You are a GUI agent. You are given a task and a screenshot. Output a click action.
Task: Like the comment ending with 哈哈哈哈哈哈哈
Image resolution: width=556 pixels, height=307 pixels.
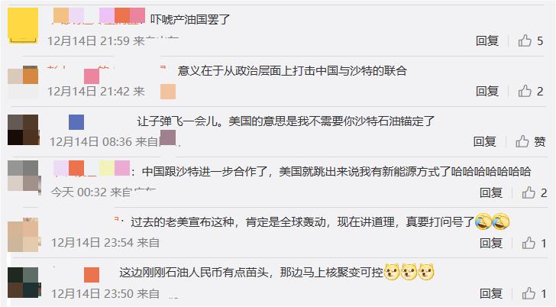pyautogui.click(x=529, y=192)
